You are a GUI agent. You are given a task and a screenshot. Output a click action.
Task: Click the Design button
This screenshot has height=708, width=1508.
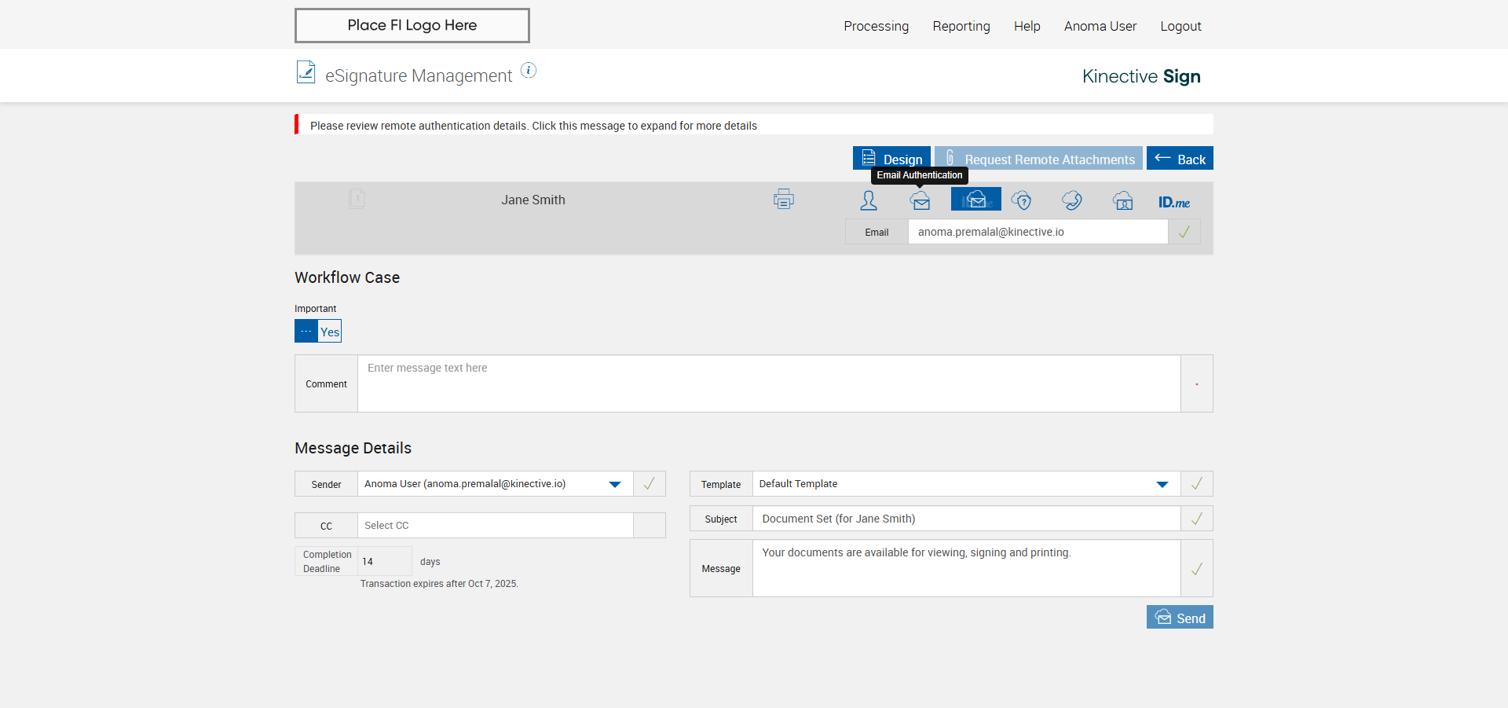(x=891, y=159)
